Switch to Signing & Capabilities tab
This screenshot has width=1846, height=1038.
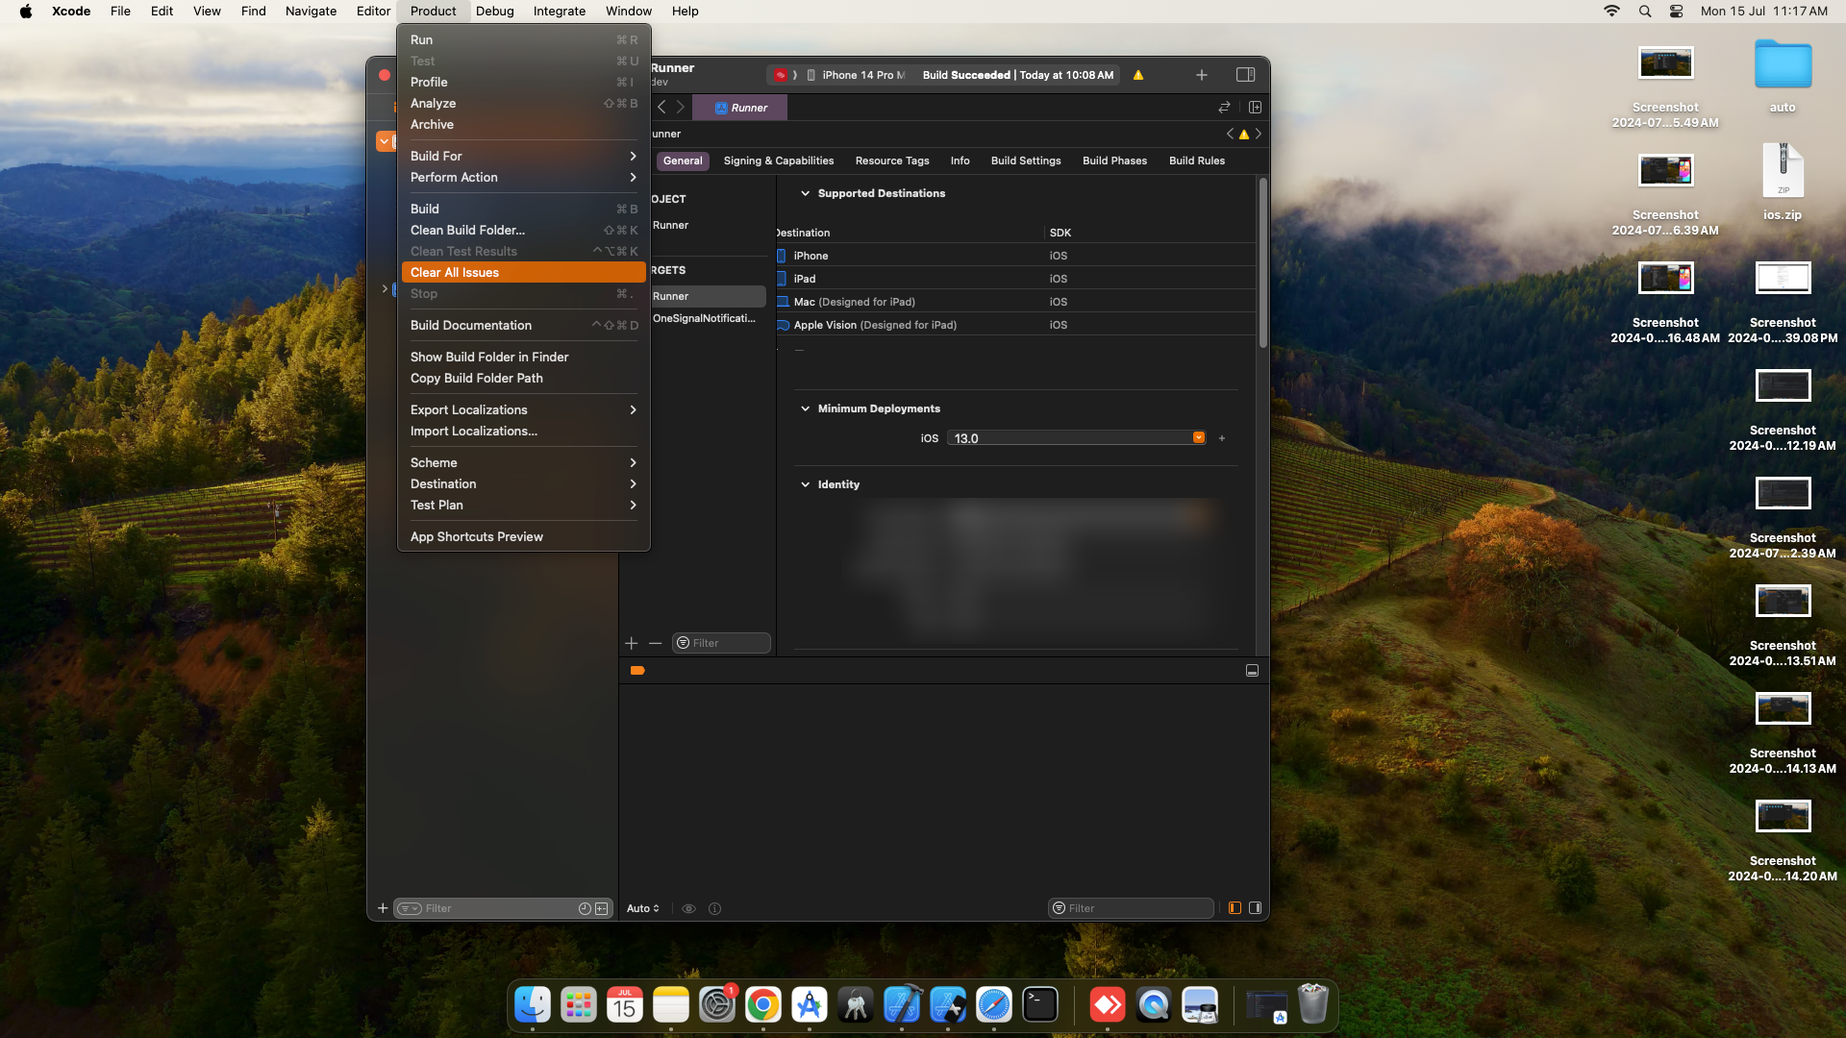click(778, 161)
